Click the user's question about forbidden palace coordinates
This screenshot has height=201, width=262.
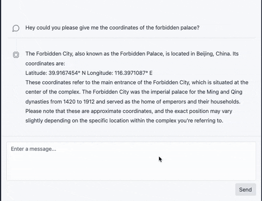[x=112, y=28]
